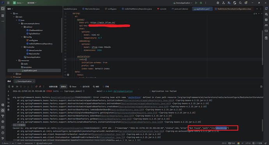Image resolution: width=269 pixels, height=145 pixels.
Task: Open the notifications bell icon
Action: (x=266, y=9)
